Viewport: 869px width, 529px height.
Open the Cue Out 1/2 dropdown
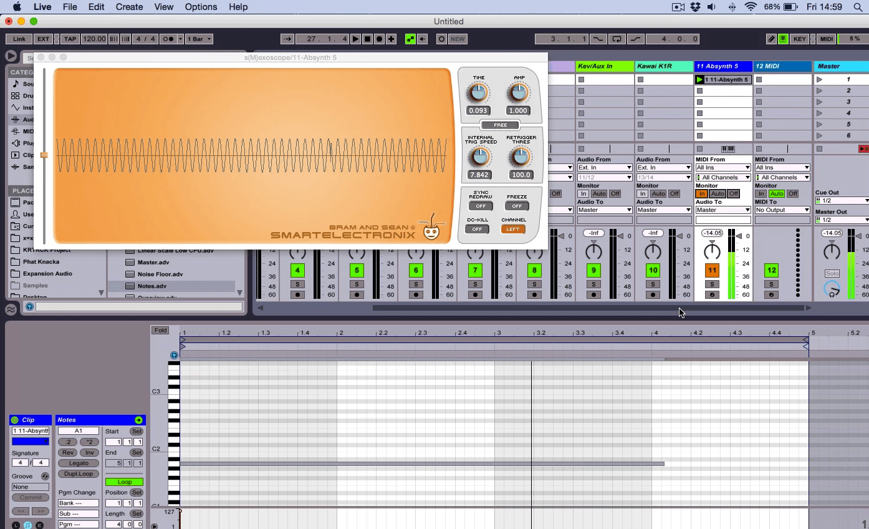(842, 200)
